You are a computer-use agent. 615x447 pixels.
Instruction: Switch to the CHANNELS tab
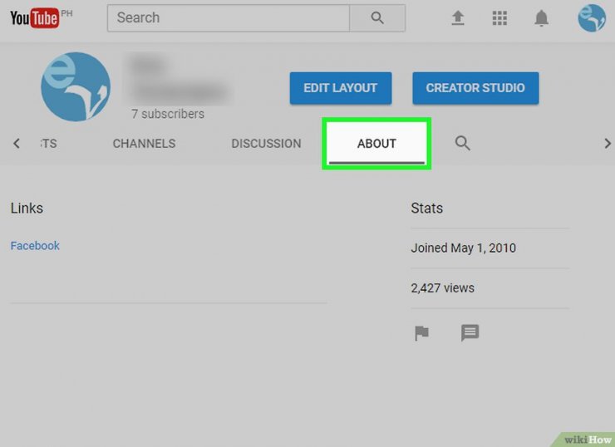tap(144, 144)
